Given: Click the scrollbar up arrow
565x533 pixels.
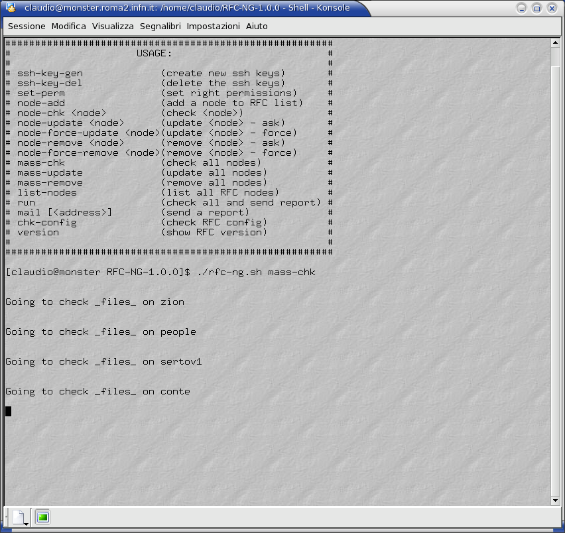Looking at the screenshot, I should click(x=555, y=43).
